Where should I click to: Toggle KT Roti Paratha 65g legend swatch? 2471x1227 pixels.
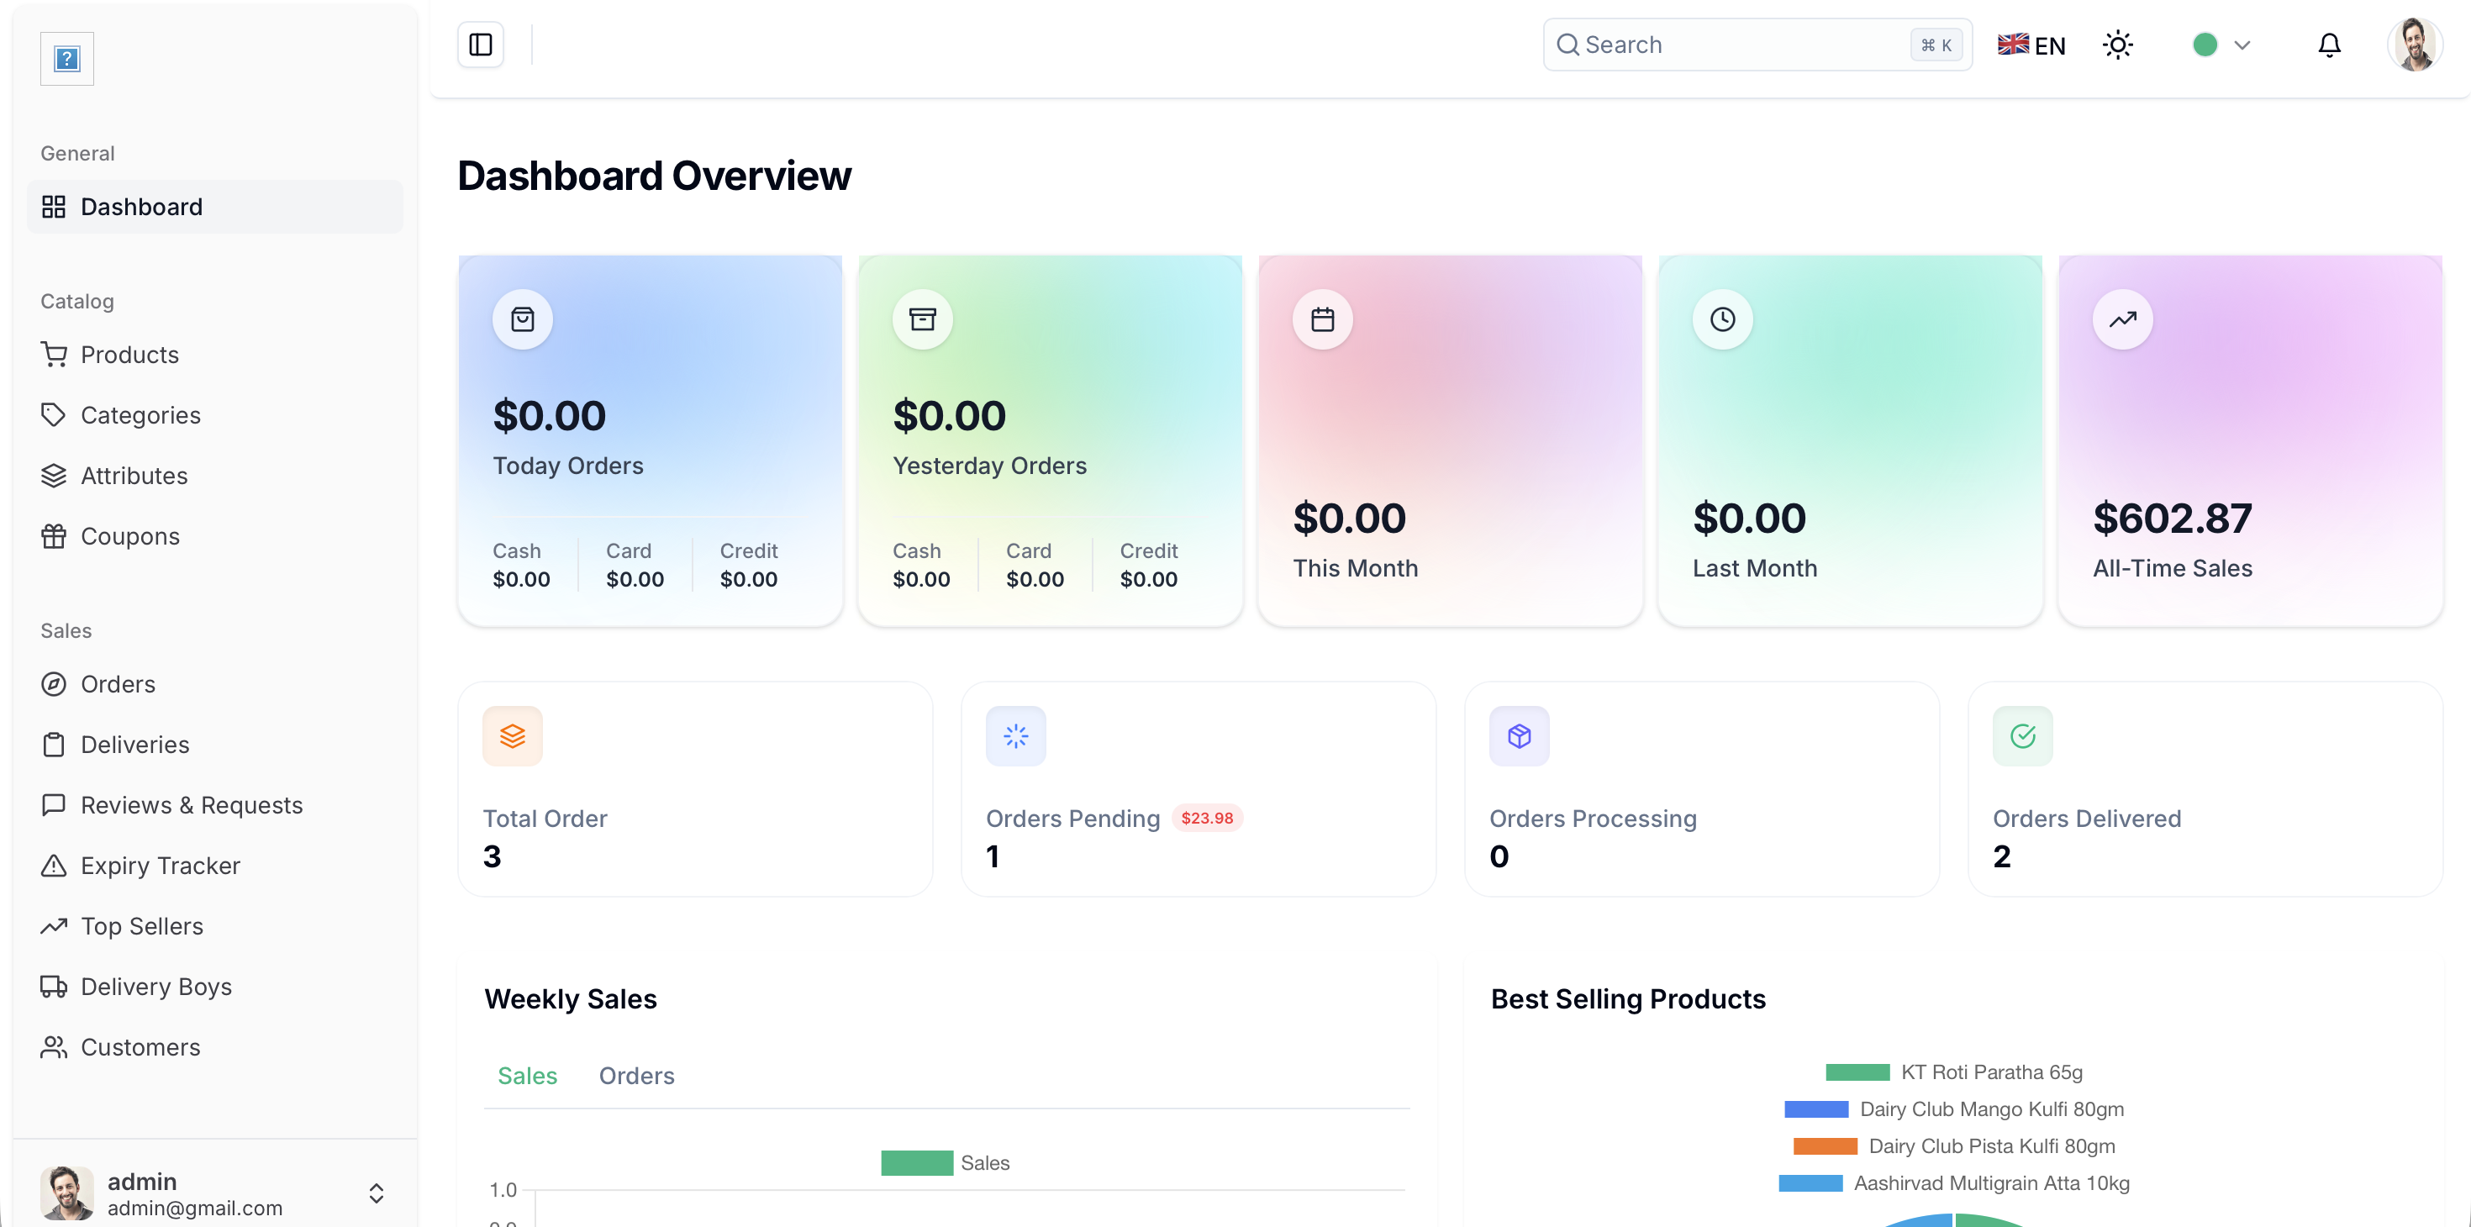(x=1857, y=1072)
